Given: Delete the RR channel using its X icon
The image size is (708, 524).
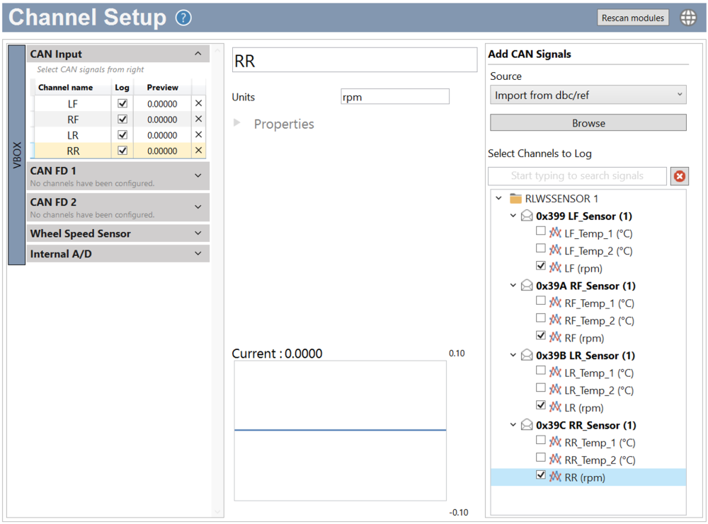Looking at the screenshot, I should [198, 150].
